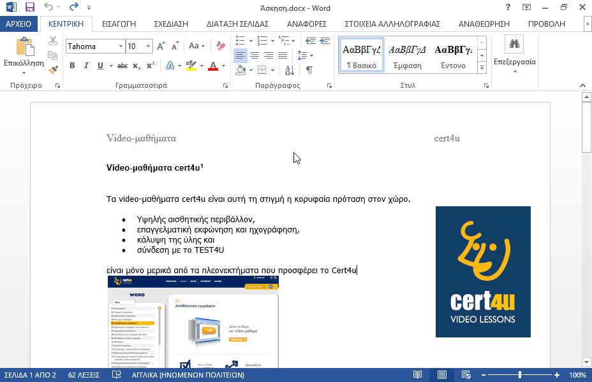Screen dimensions: 592x382
Task: Align text to the left
Action: point(240,56)
